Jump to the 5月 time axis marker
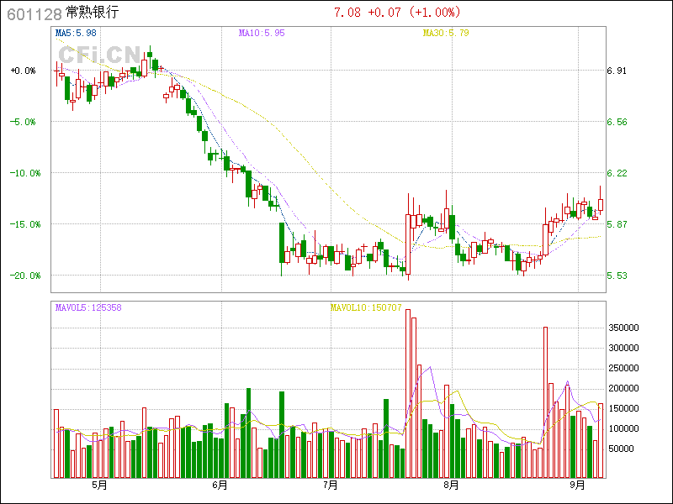This screenshot has height=504, width=673. click(x=100, y=486)
